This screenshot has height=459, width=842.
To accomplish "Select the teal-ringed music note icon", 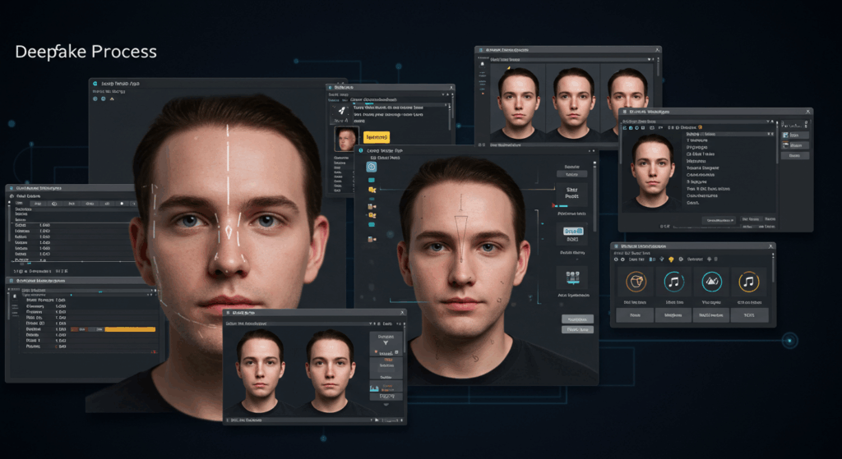I will (x=673, y=282).
